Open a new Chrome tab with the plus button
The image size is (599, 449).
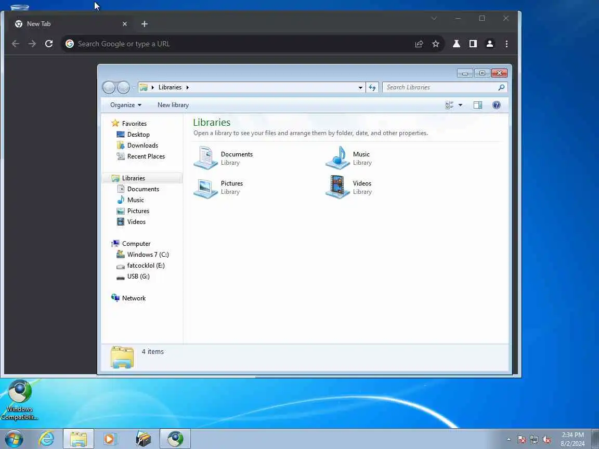tap(145, 24)
